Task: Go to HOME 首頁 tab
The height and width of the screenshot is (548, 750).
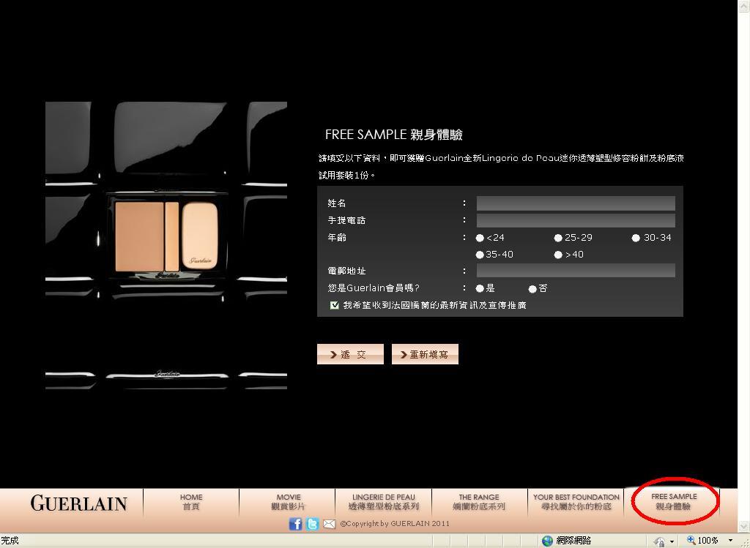Action: pyautogui.click(x=191, y=502)
